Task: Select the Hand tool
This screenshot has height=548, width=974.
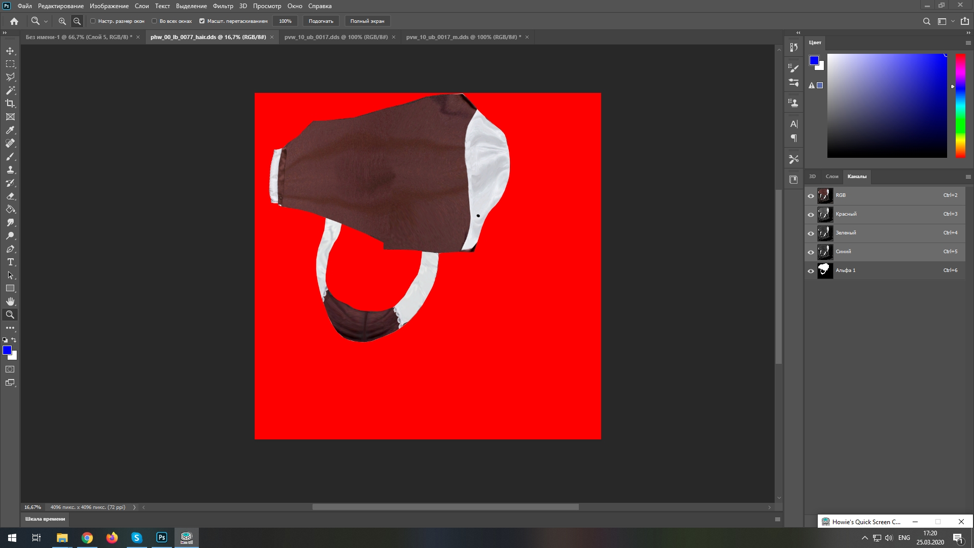Action: (10, 301)
